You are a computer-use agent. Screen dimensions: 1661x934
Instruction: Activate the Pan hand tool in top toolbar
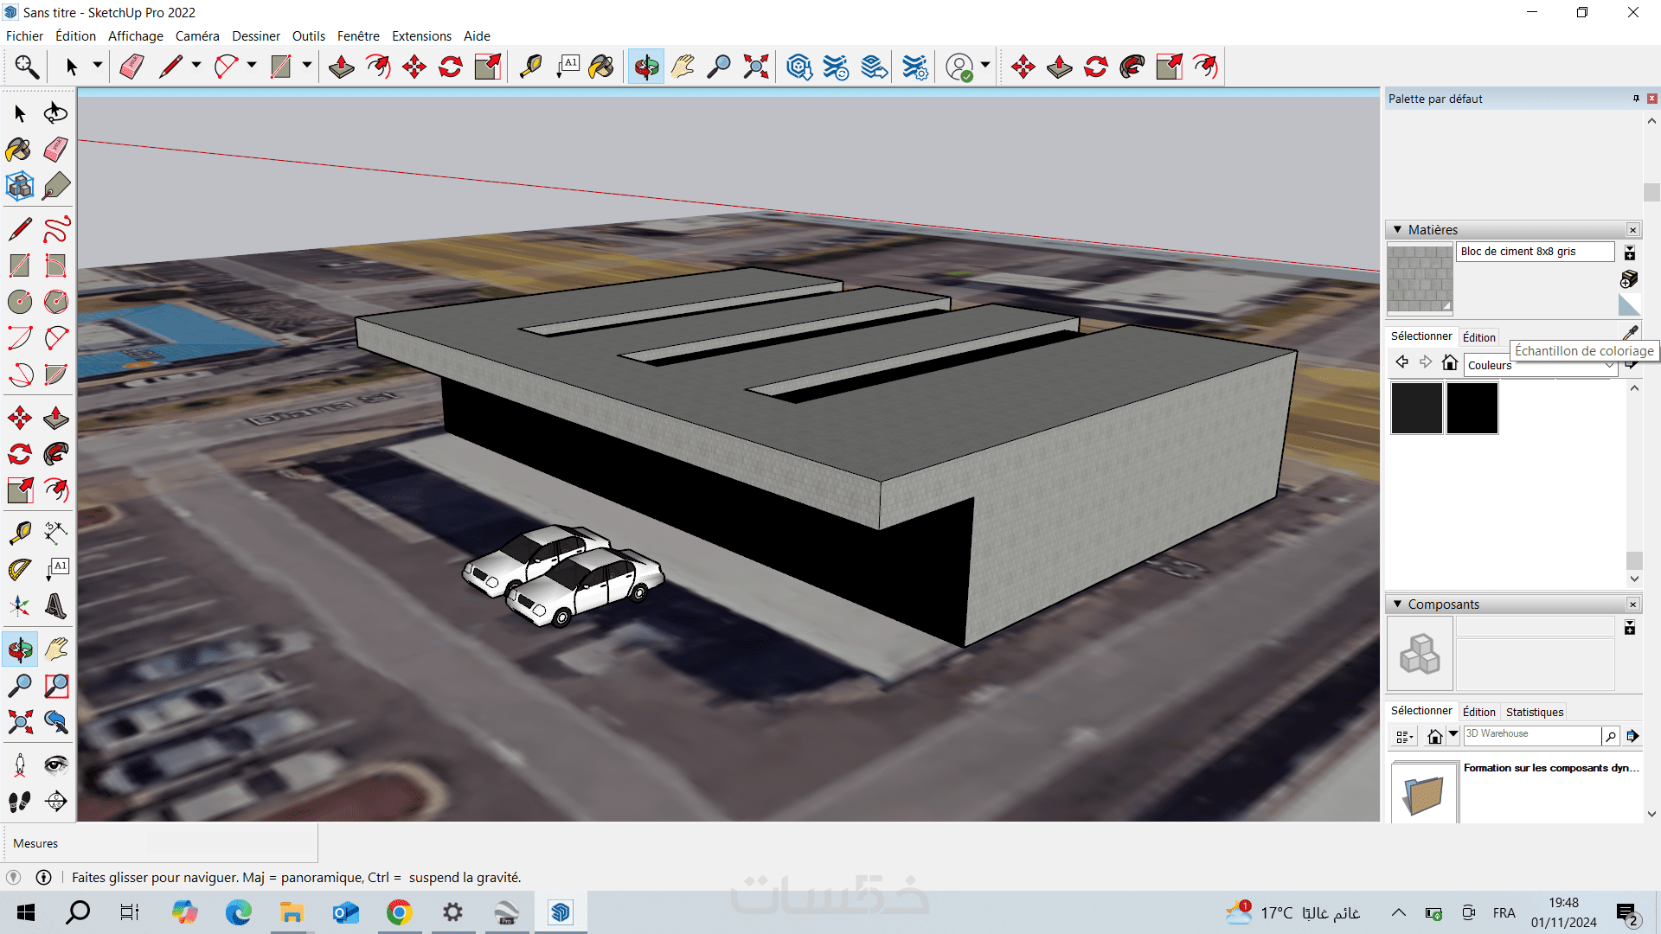point(683,67)
